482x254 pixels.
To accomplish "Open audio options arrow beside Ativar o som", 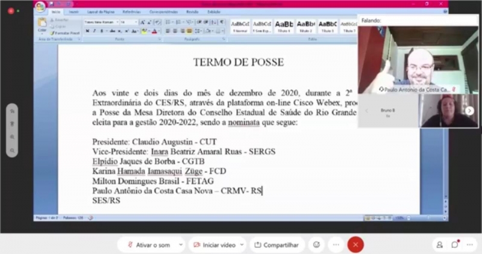I will click(181, 245).
